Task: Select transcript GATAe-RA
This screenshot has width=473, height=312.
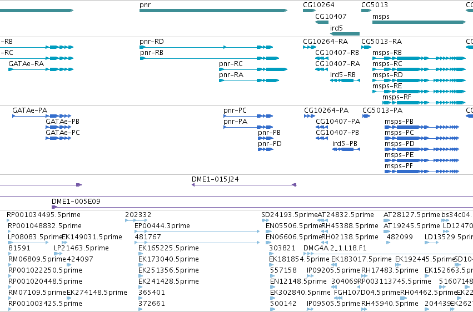Action: [x=41, y=69]
